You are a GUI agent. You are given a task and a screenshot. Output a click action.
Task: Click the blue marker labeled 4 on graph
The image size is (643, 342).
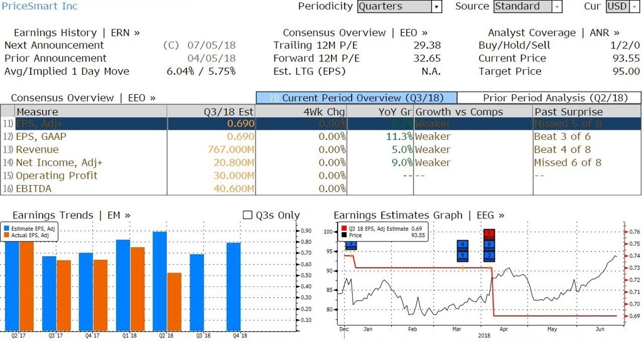[x=462, y=245]
